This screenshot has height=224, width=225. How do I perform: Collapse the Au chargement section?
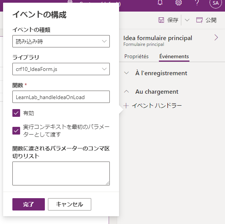126,91
